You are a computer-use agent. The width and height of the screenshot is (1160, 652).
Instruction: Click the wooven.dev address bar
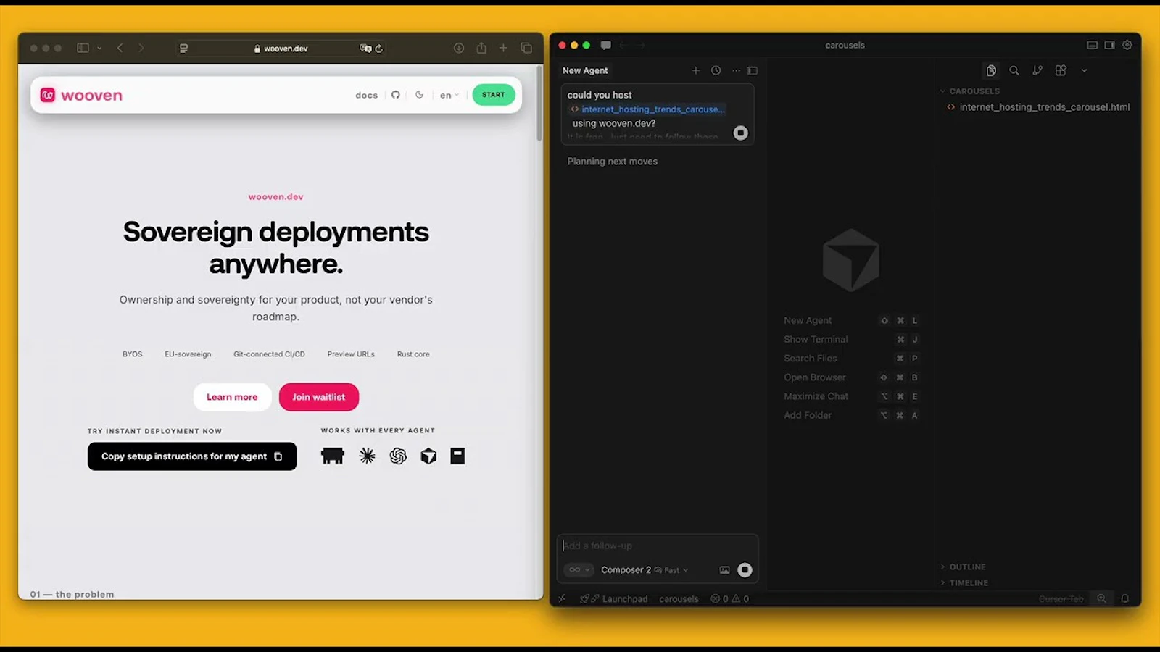click(x=281, y=49)
